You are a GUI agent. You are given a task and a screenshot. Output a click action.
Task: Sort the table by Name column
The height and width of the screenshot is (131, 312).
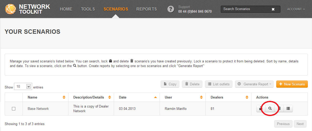pos(64,97)
